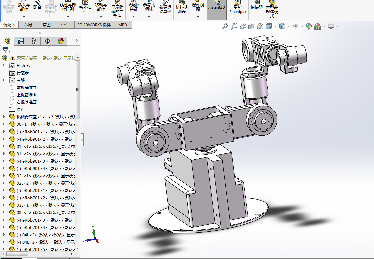Switch to the 装配体 ribbon tab
The width and height of the screenshot is (374, 259).
pos(9,25)
